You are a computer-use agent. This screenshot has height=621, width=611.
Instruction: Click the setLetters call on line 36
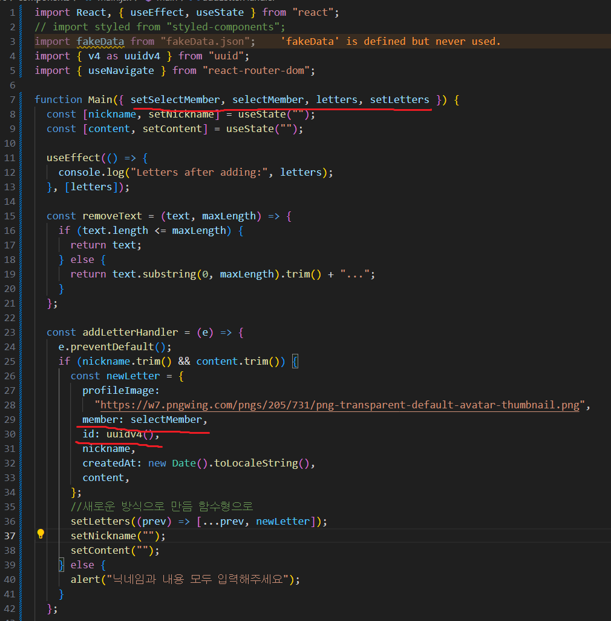(x=100, y=521)
